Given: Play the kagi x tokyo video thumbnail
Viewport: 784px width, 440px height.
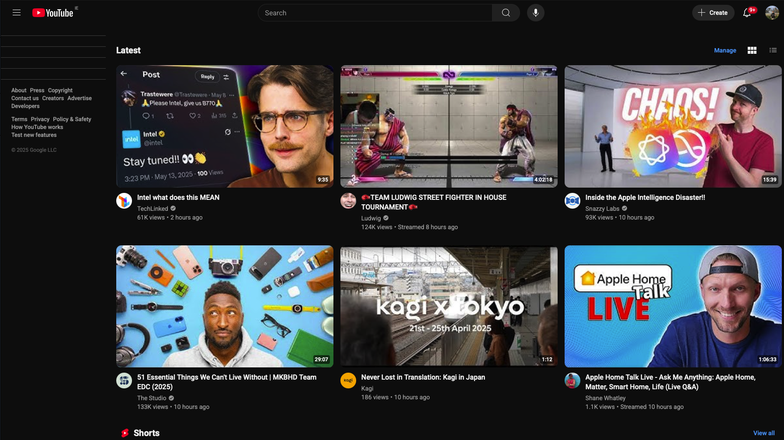Looking at the screenshot, I should (449, 306).
